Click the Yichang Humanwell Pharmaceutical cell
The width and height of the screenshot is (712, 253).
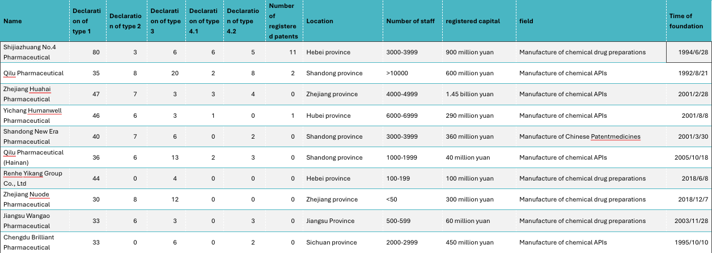coord(35,115)
